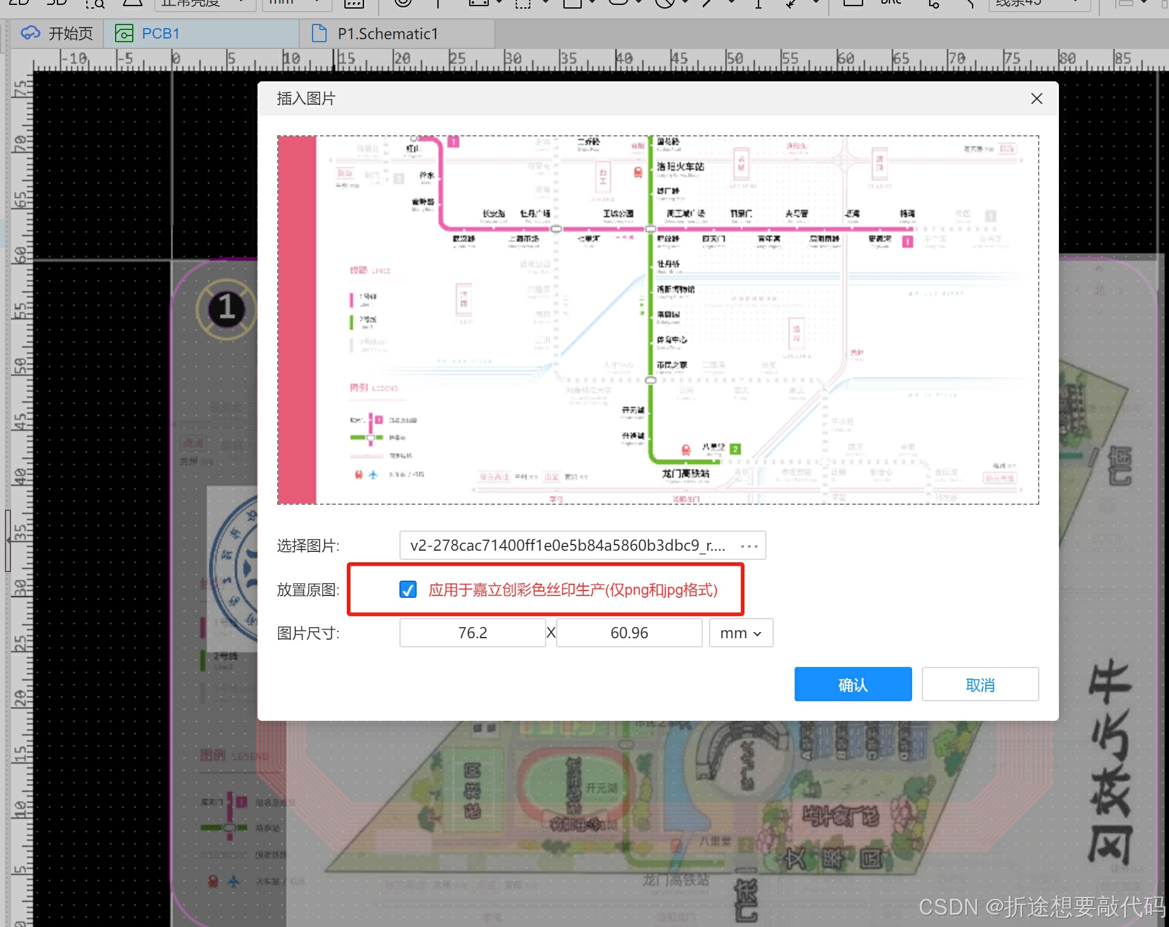Expand the collapsed left side panel handle
This screenshot has width=1169, height=927.
[x=8, y=540]
